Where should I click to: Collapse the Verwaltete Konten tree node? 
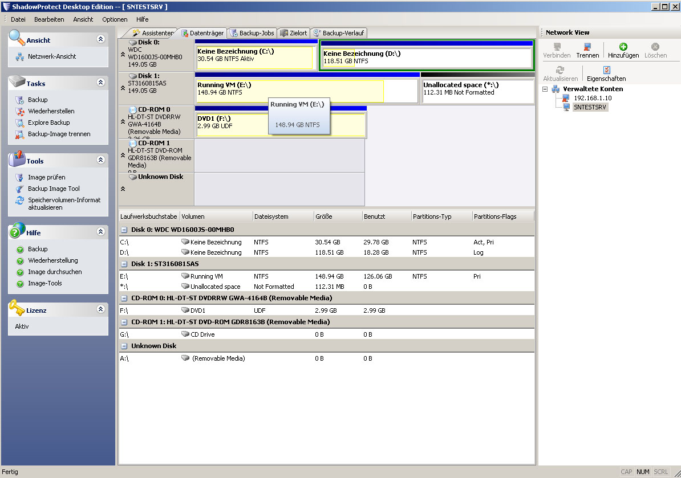(x=546, y=89)
